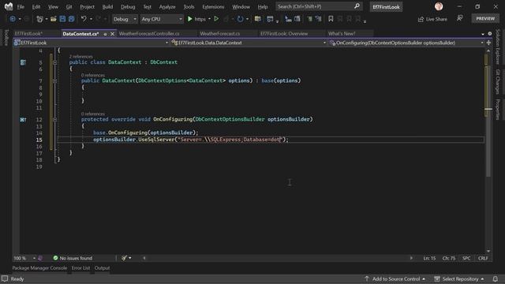This screenshot has height=284, width=505.
Task: Expand the https launch profile dropdown arrow
Action: point(209,19)
